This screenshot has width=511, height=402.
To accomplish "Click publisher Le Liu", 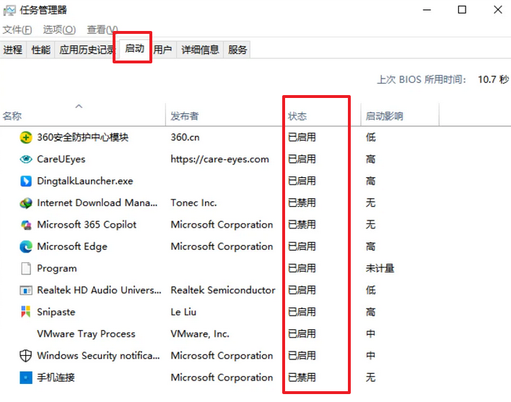I will click(183, 312).
